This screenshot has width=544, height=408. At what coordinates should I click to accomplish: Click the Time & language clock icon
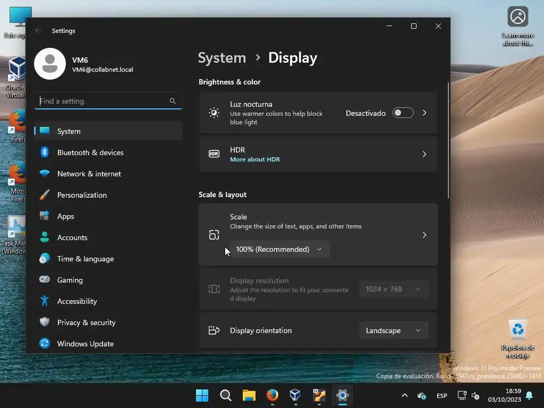coord(45,259)
